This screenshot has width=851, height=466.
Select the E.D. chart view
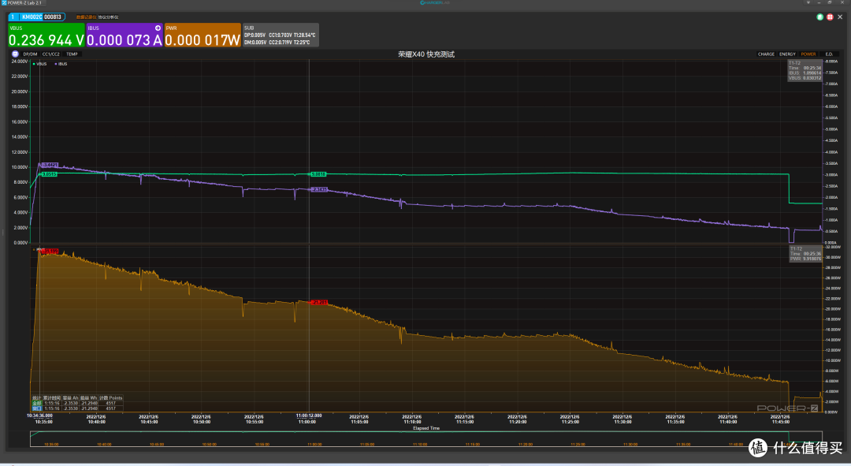click(829, 54)
